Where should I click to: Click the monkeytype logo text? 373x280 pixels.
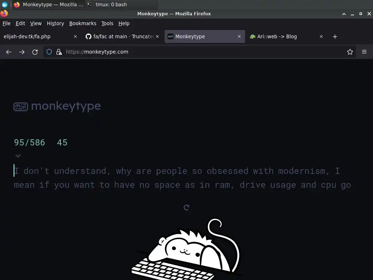pos(66,106)
